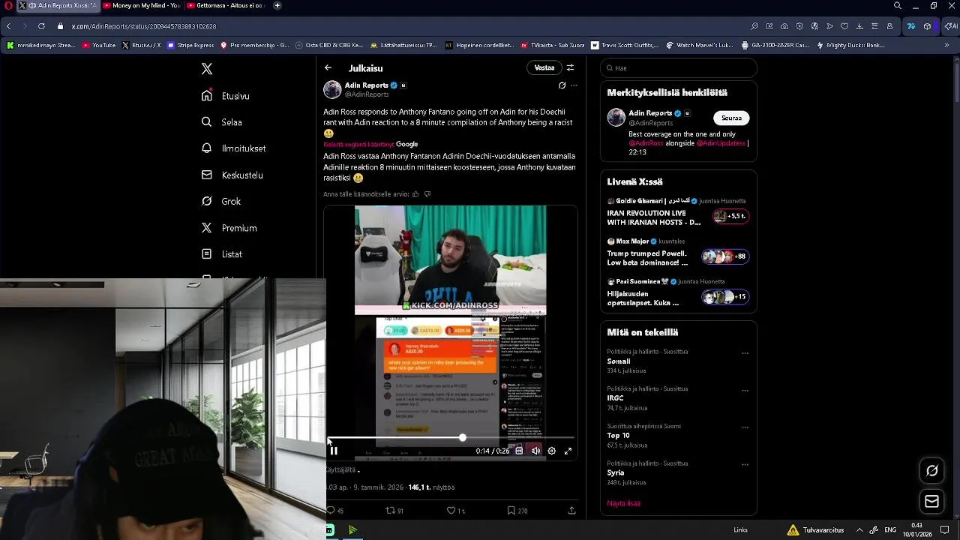Open Stripe Express bookmark
This screenshot has width=960, height=540.
[190, 45]
